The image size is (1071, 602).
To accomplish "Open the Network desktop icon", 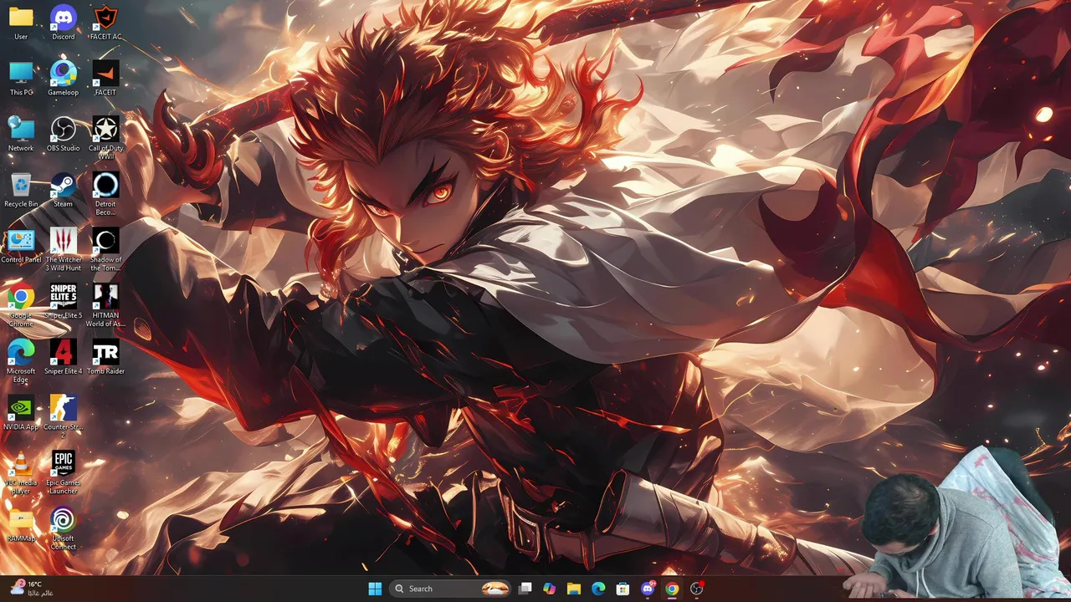I will point(21,135).
